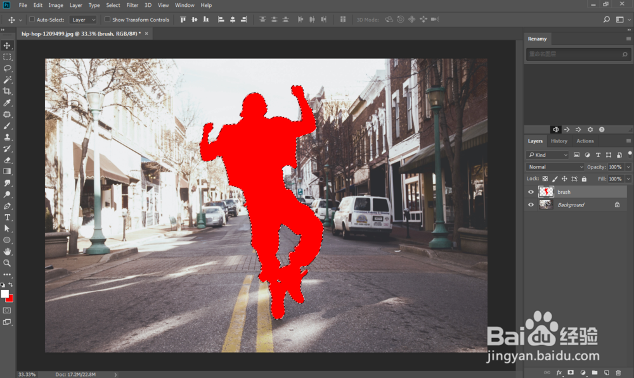Select the Path Selection tool
Image resolution: width=634 pixels, height=378 pixels.
click(x=7, y=229)
